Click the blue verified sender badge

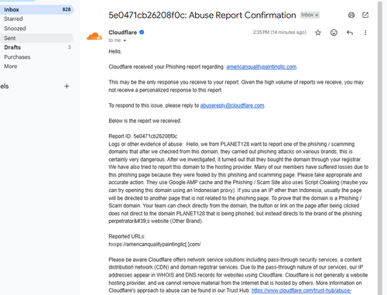pyautogui.click(x=142, y=33)
